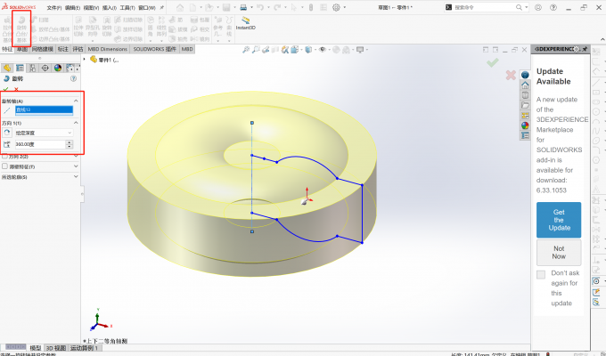Click the Zoom to Area magnifier icon
Image resolution: width=606 pixels, height=356 pixels.
(x=256, y=50)
